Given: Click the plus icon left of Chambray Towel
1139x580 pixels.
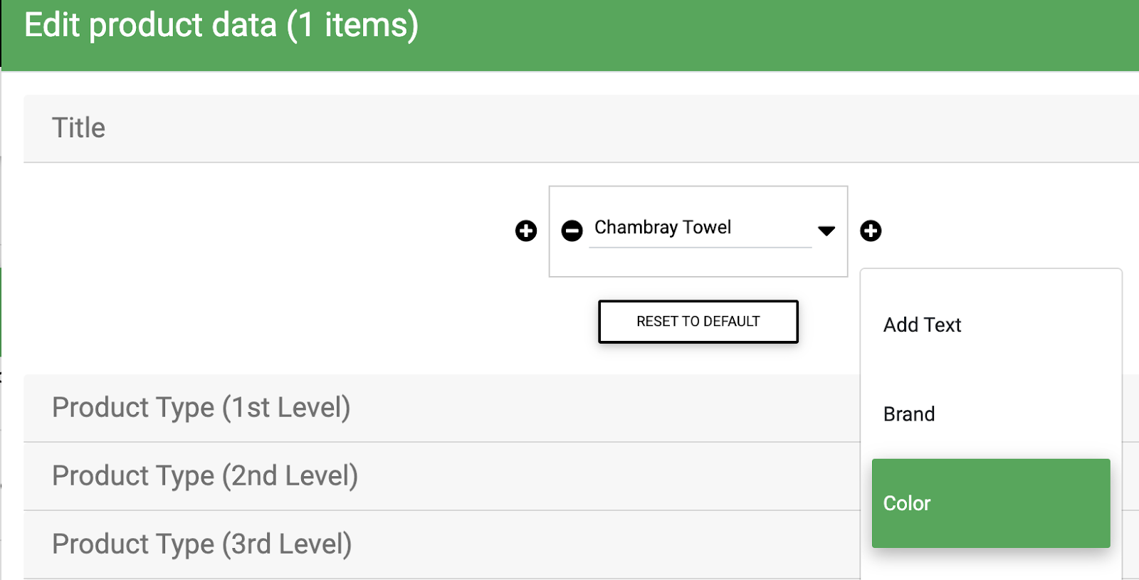Looking at the screenshot, I should click(x=526, y=231).
